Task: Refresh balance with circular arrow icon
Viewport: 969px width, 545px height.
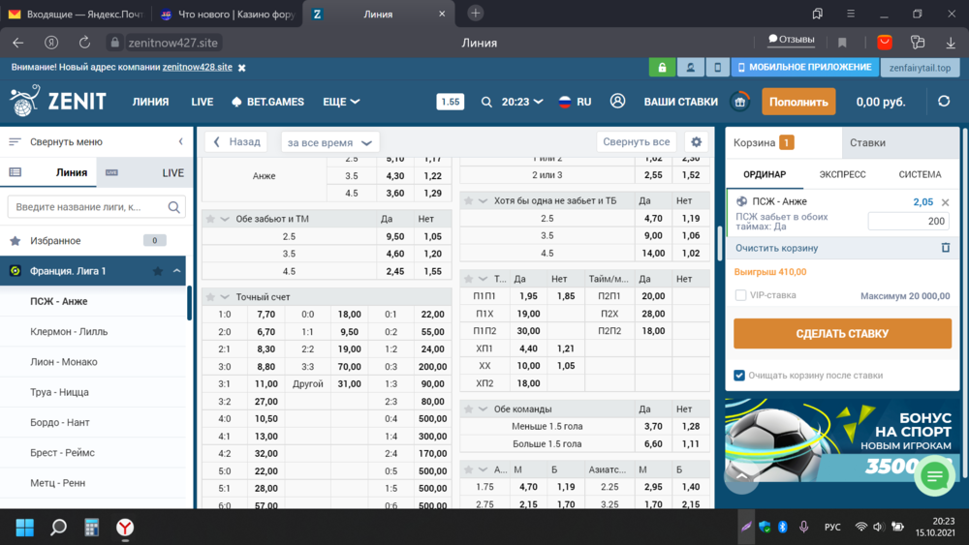Action: (x=944, y=102)
